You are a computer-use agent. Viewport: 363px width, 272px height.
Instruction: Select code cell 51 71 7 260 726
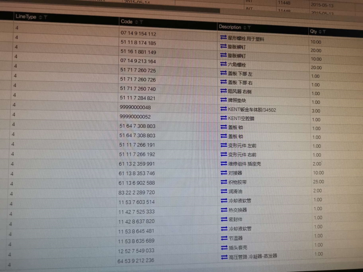[138, 79]
